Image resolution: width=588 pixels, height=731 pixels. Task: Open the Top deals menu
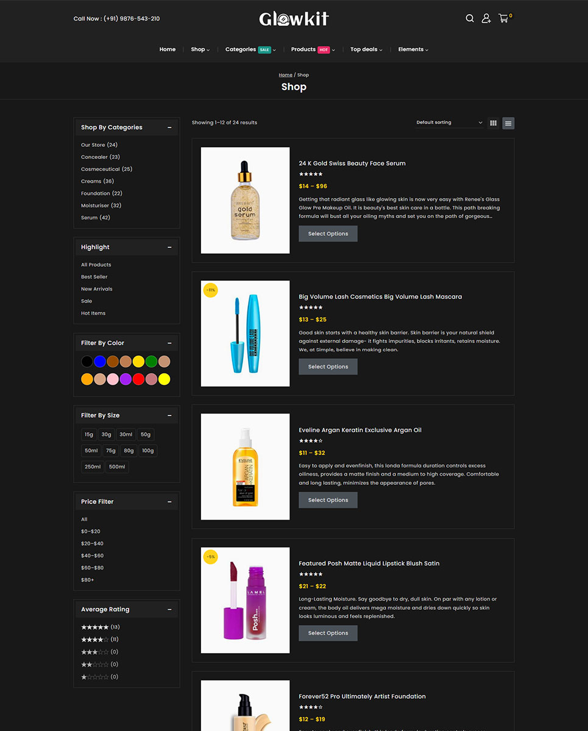[x=366, y=49]
